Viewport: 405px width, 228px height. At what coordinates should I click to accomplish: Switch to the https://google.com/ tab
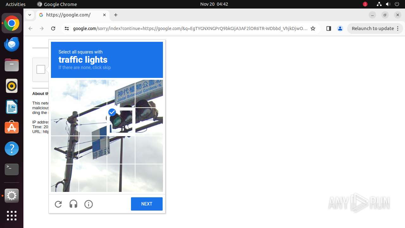73,15
